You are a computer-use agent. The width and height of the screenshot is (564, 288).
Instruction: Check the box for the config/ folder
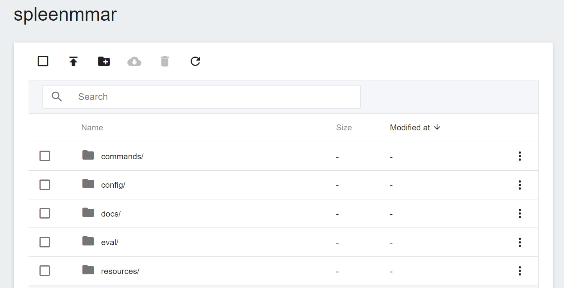pos(45,185)
